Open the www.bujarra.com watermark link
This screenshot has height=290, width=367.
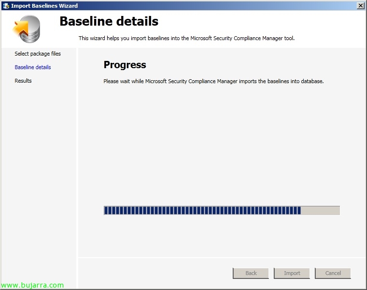pyautogui.click(x=32, y=285)
